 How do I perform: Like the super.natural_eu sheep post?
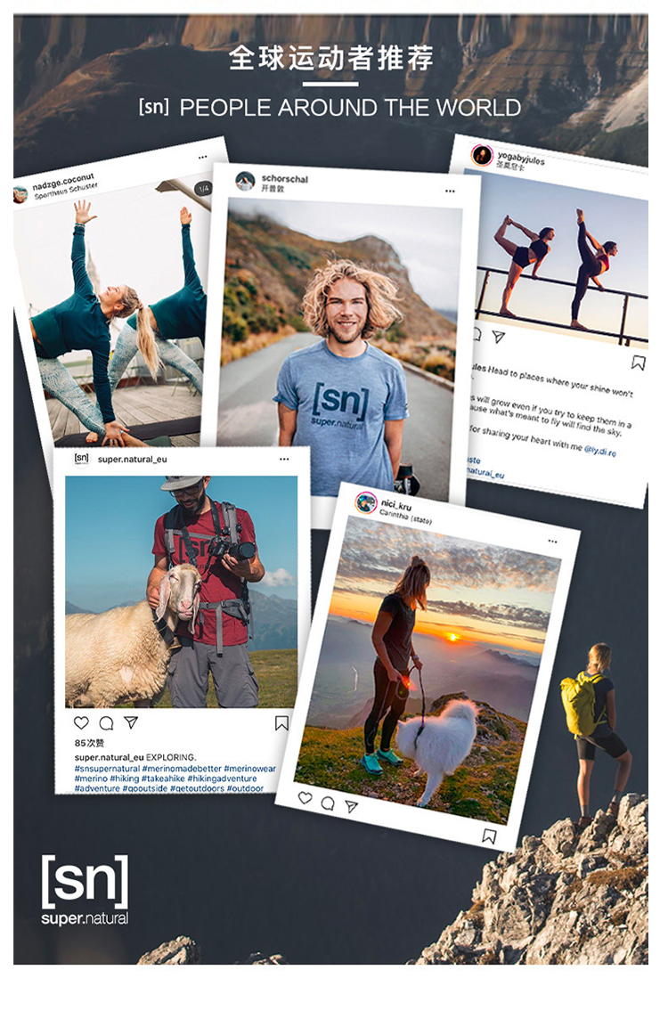(81, 722)
